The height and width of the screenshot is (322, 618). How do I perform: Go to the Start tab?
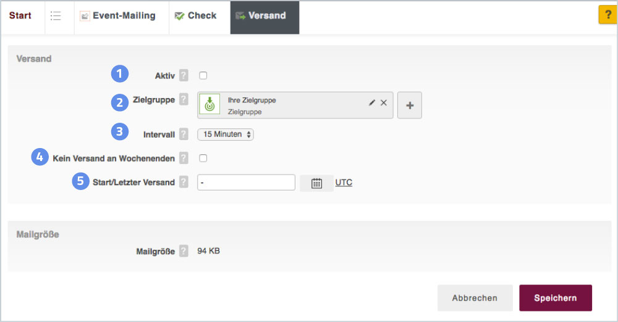point(20,16)
